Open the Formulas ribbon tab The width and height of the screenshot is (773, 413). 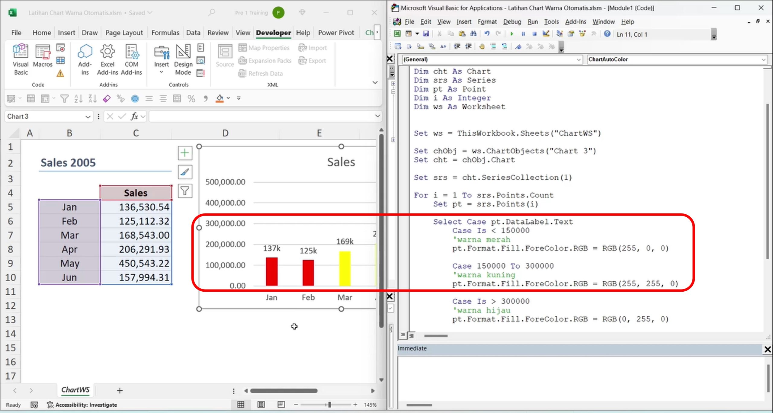[x=165, y=33]
